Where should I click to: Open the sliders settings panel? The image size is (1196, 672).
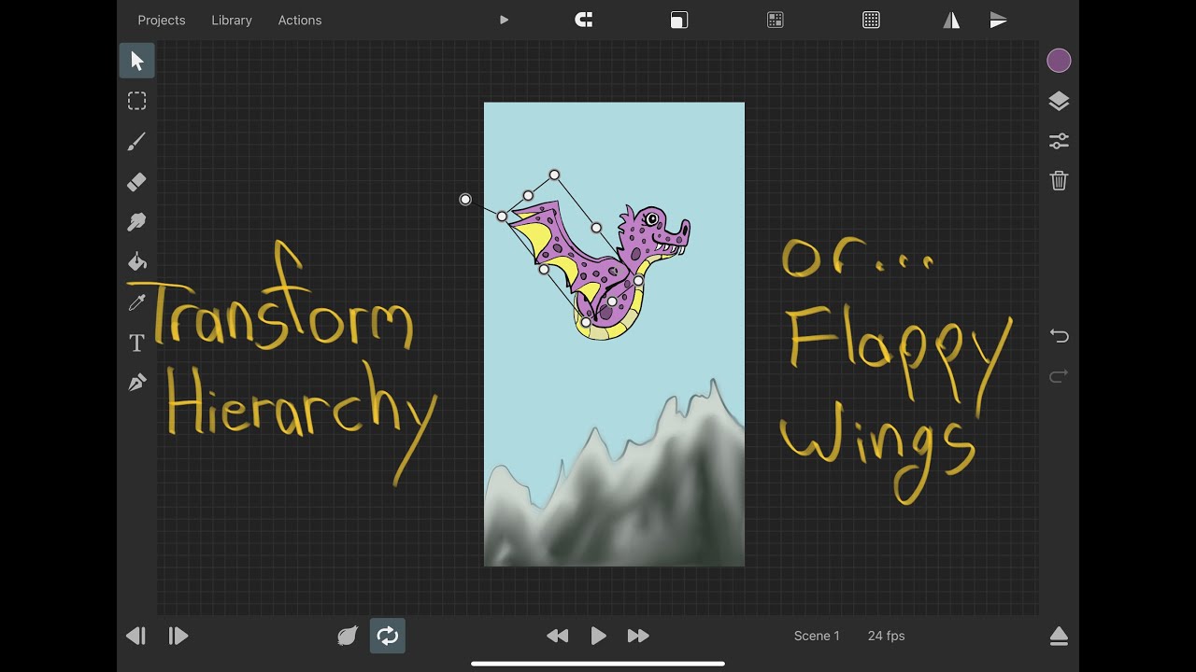pyautogui.click(x=1059, y=141)
